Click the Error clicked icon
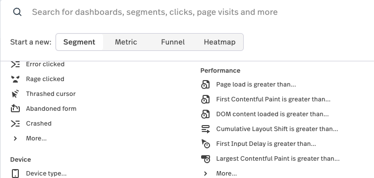374x178 pixels. point(15,64)
